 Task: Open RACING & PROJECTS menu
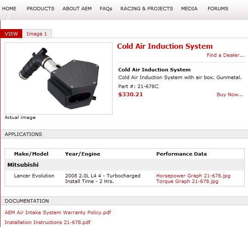point(146,9)
